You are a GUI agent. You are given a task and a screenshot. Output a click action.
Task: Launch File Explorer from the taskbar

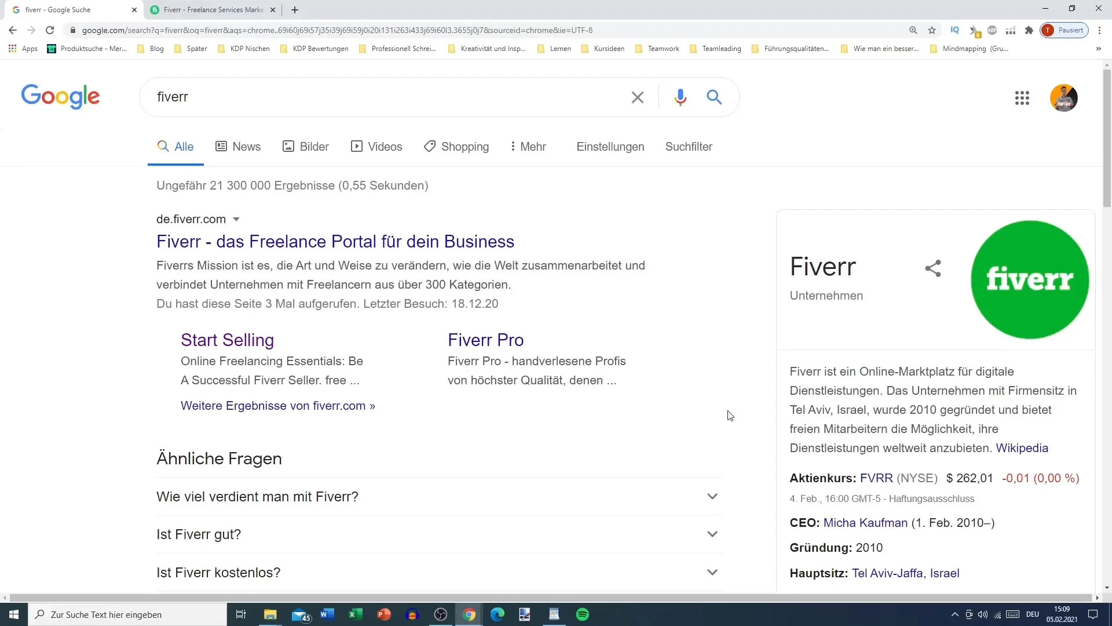[x=270, y=614]
